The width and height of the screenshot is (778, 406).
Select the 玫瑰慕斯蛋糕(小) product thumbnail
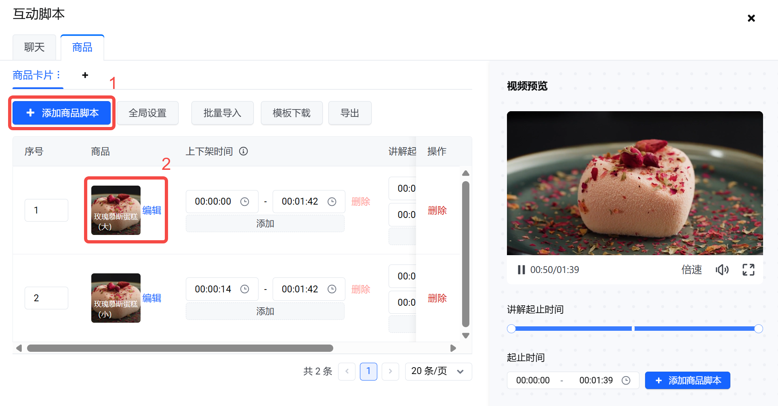click(116, 298)
